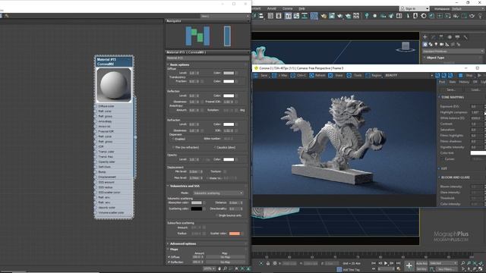The height and width of the screenshot is (273, 486).
Task: Select Geometry category icon in Create panel
Action: pos(425,45)
